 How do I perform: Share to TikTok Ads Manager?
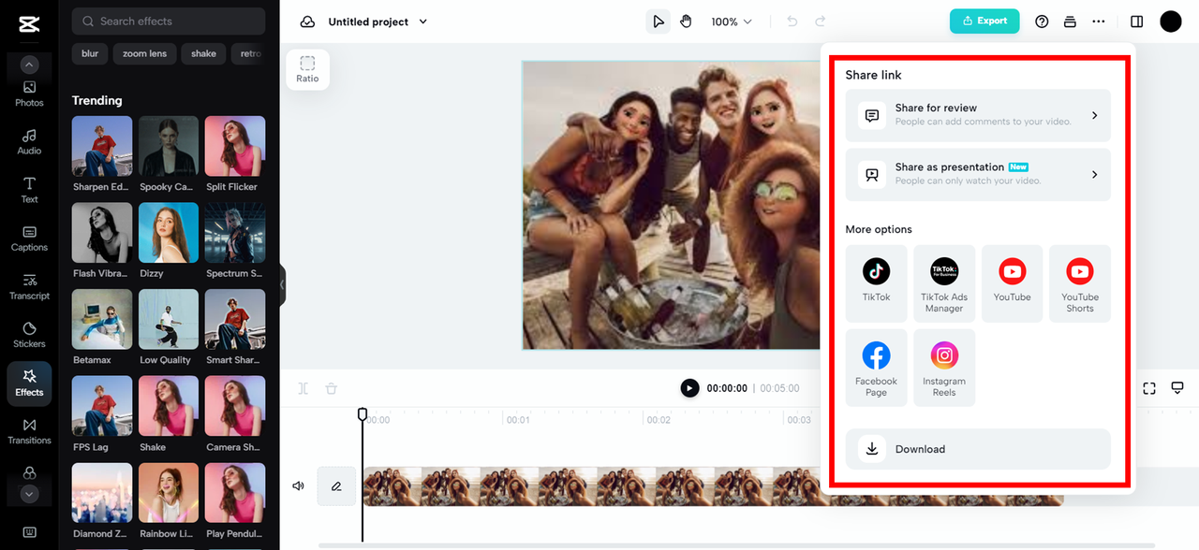tap(944, 283)
